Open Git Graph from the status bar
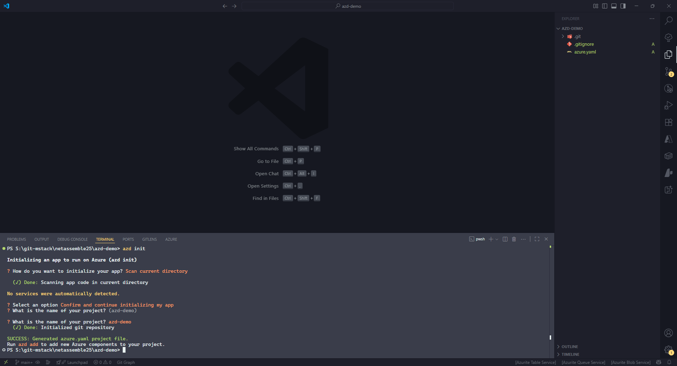 126,362
